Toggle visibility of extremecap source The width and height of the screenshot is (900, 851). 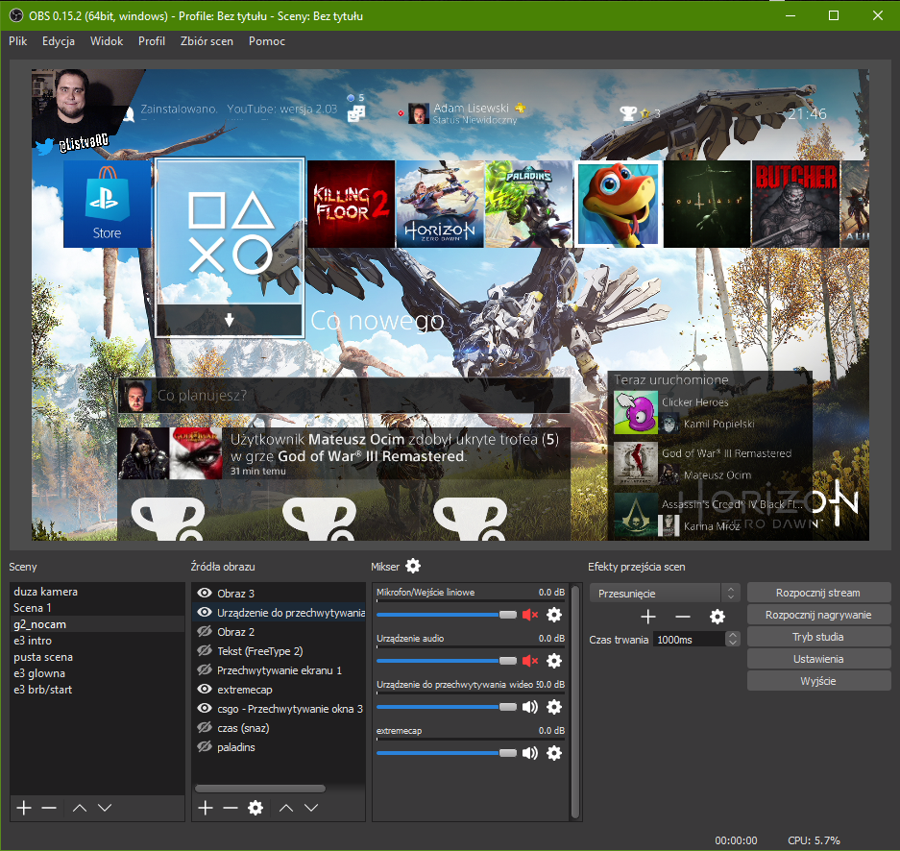[205, 690]
